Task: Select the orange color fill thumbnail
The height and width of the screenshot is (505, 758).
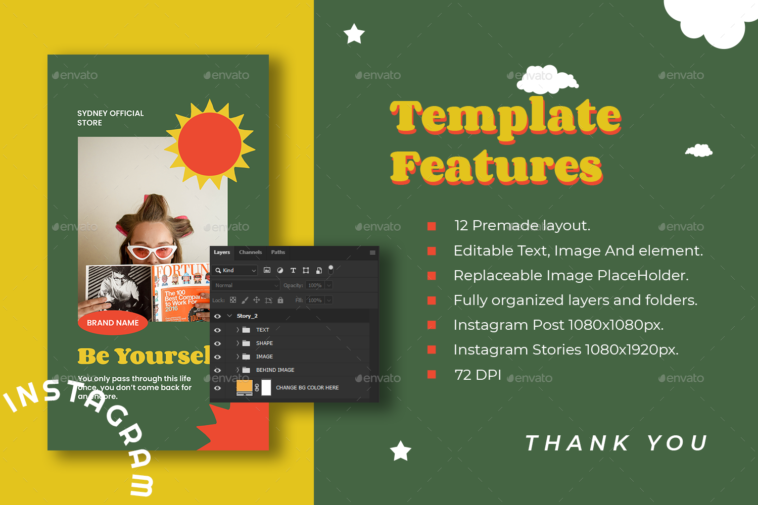Action: (245, 388)
